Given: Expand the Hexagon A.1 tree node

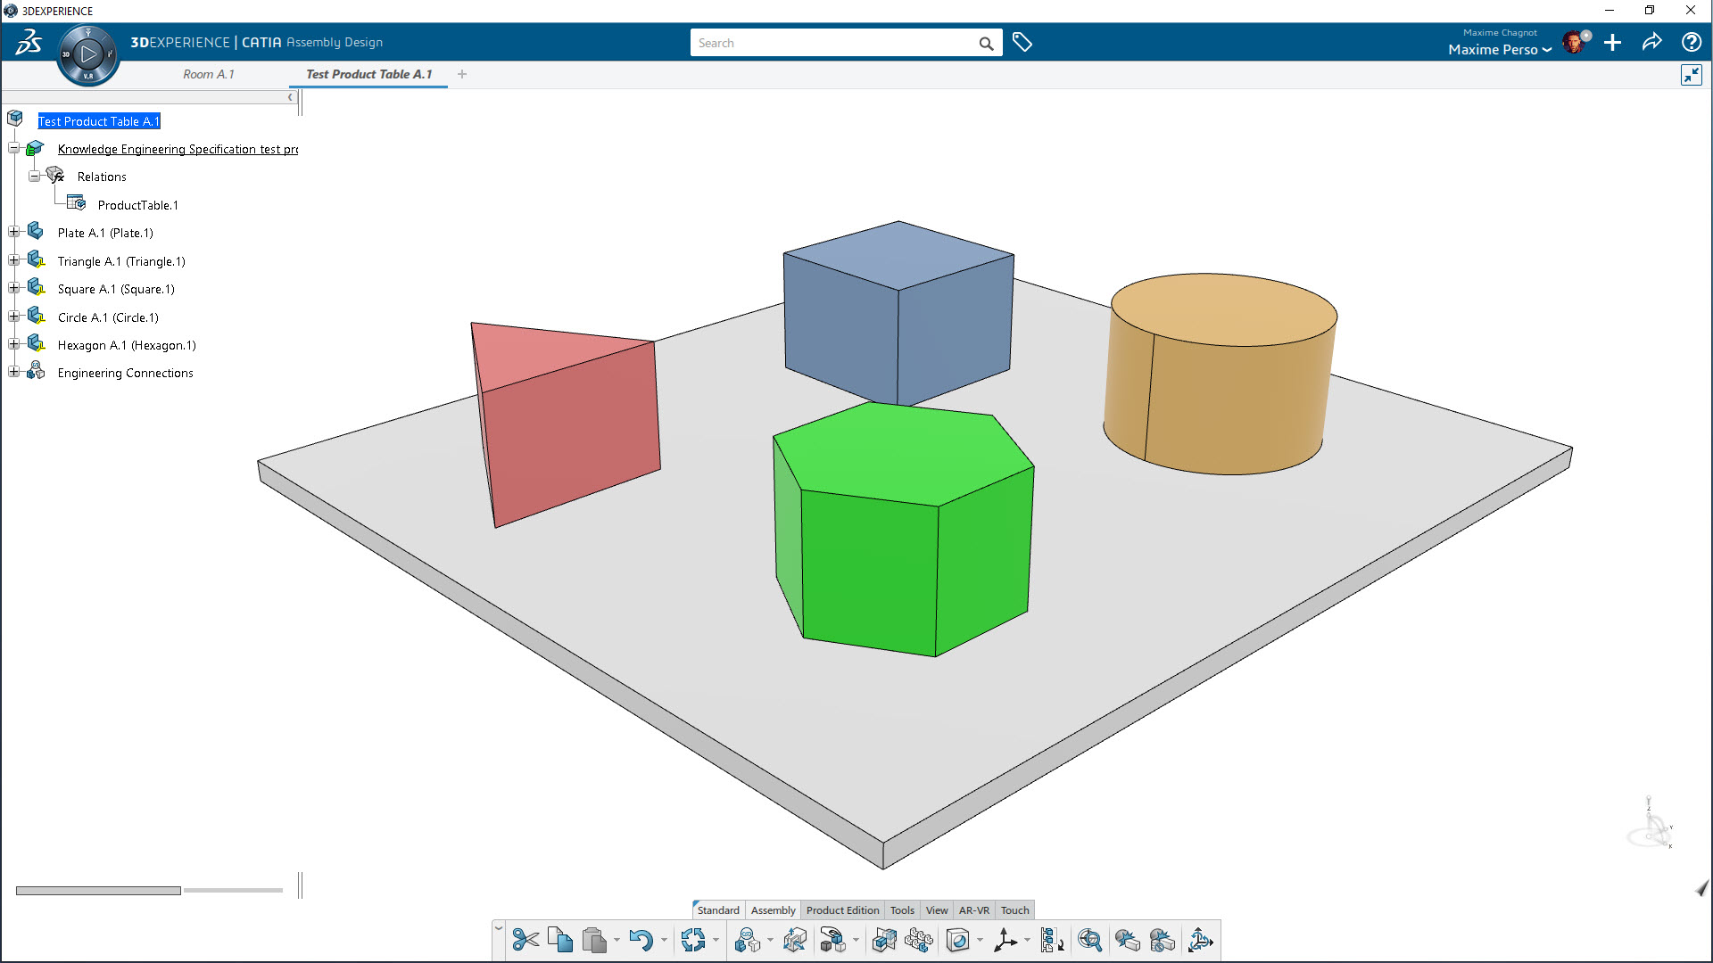Looking at the screenshot, I should pyautogui.click(x=14, y=344).
